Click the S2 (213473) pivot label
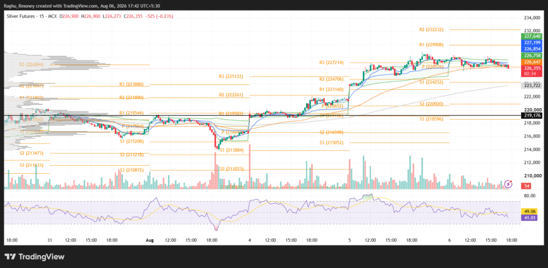This screenshot has width=548, height=268. coord(32,153)
